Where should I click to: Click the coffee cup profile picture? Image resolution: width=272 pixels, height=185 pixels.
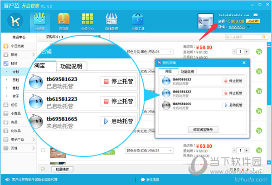[x=205, y=21]
